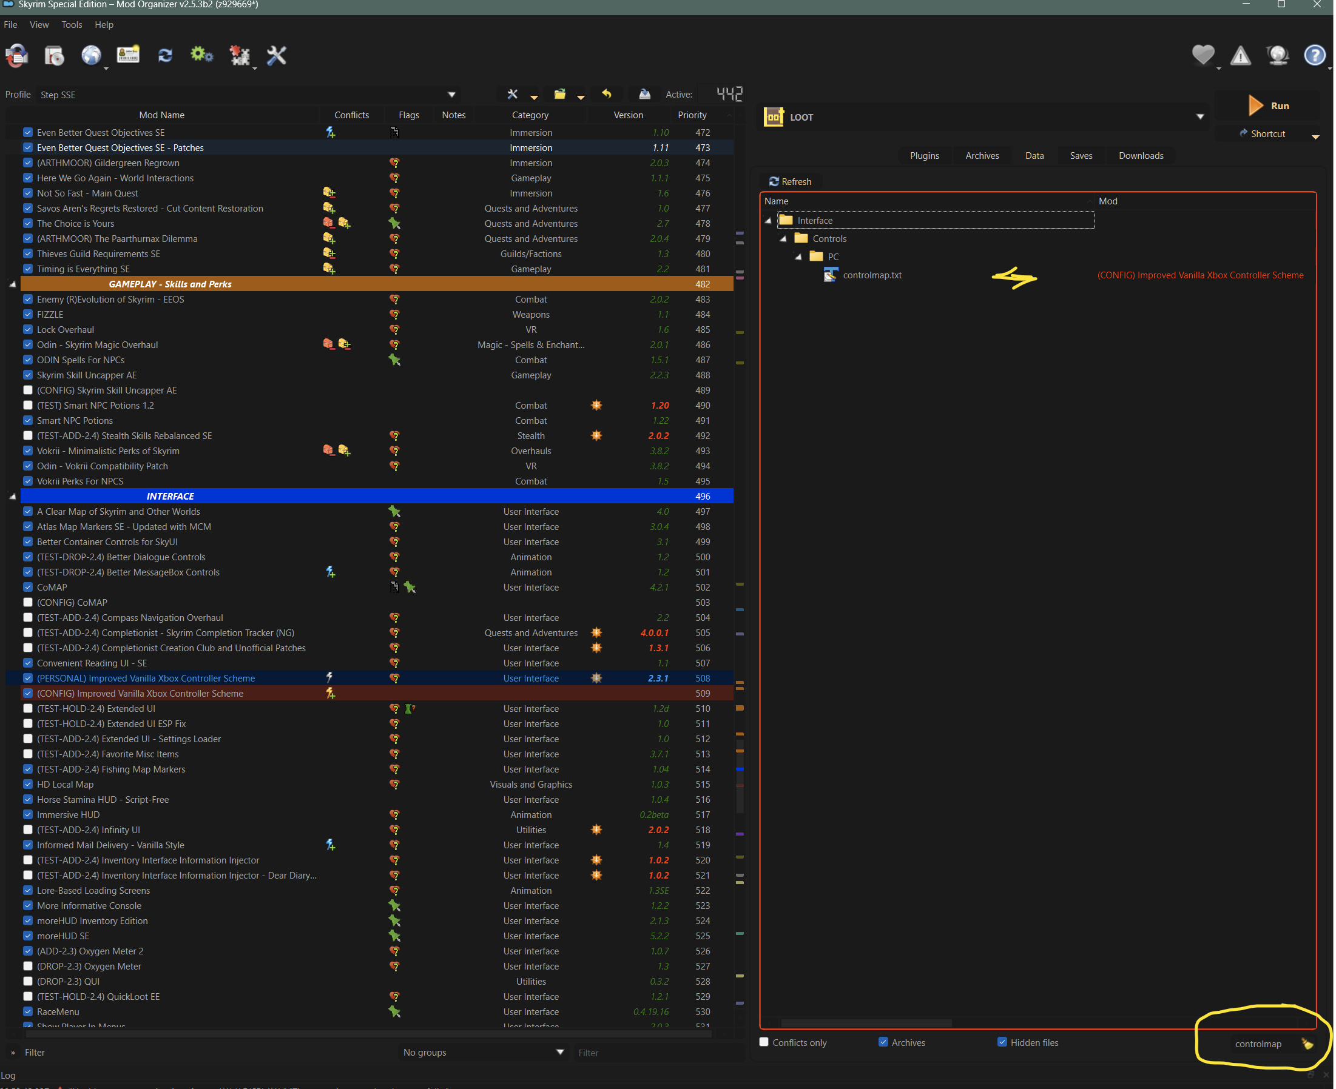Open the No groups dropdown
Viewport: 1336px width, 1089px height.
483,1053
